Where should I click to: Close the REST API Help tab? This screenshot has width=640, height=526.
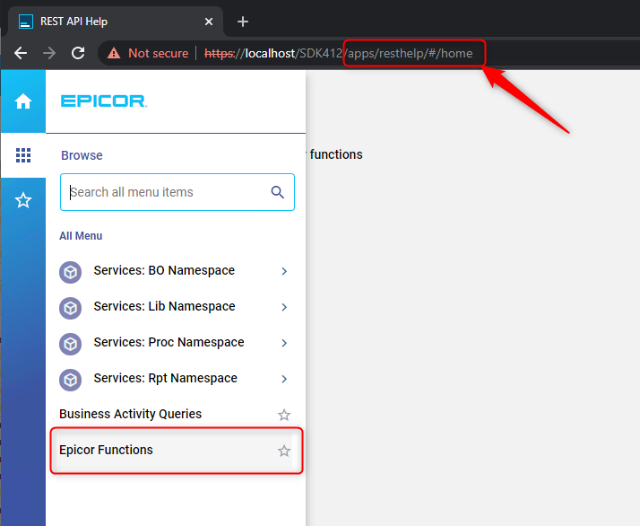point(209,22)
